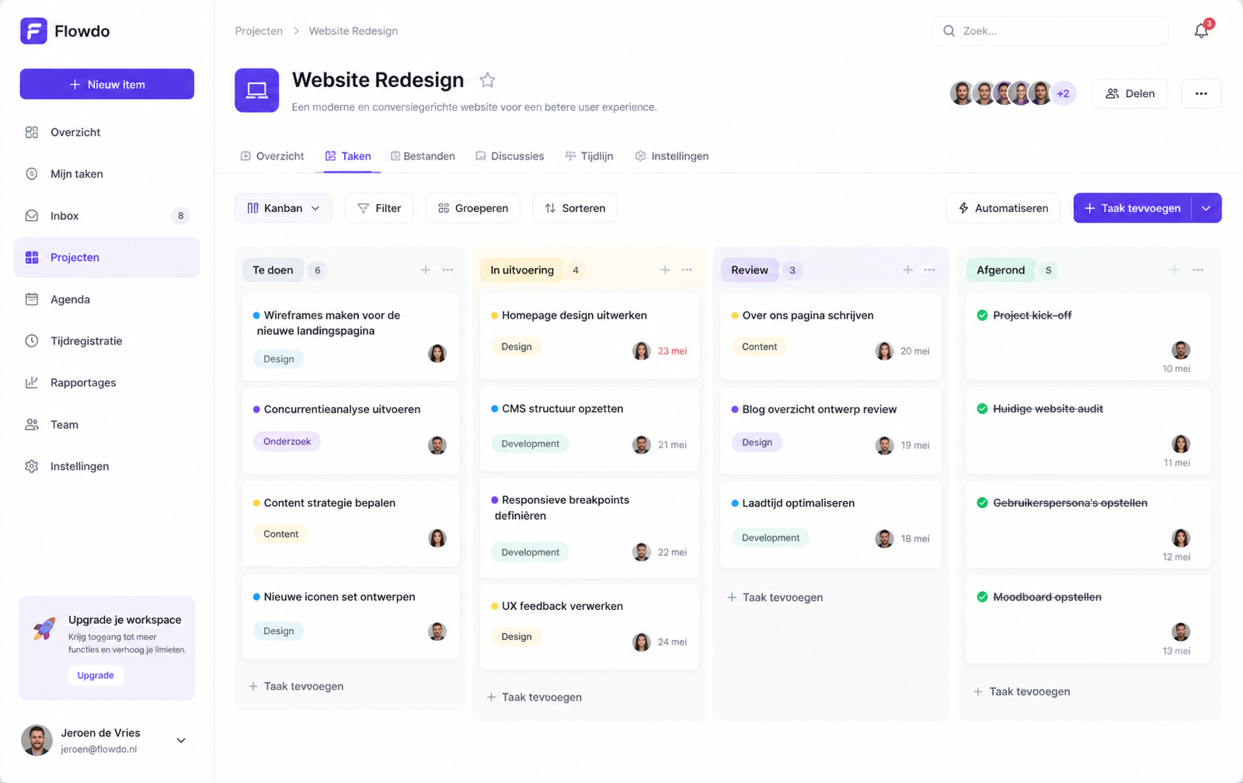This screenshot has width=1243, height=783.
Task: Open the notifications bell
Action: (1201, 31)
